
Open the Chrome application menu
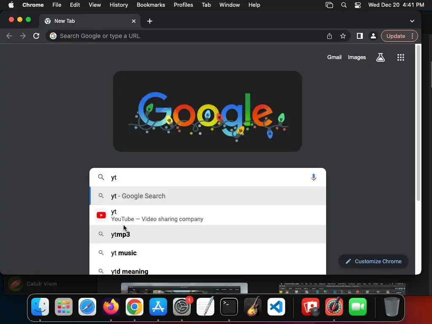[x=33, y=5]
